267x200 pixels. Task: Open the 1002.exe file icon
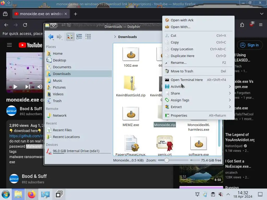click(131, 54)
